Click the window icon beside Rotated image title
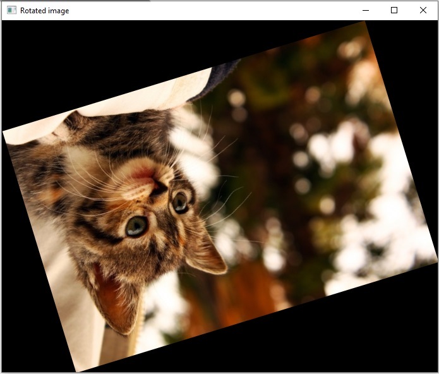This screenshot has height=374, width=439. (x=11, y=10)
